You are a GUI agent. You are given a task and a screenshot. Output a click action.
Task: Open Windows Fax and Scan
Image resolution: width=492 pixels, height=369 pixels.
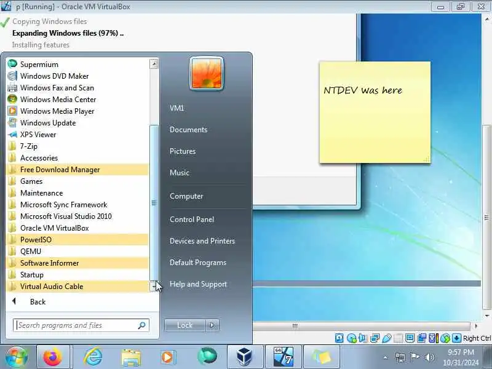(x=77, y=87)
